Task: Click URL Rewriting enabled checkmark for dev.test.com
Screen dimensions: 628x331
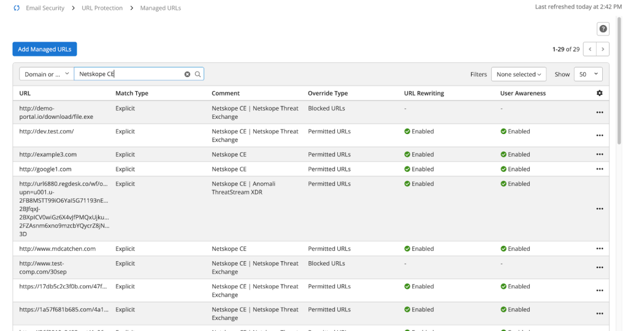Action: [x=407, y=132]
